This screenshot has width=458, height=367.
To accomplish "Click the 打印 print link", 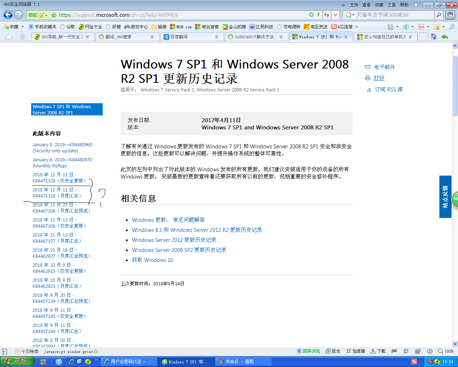I will coord(379,78).
